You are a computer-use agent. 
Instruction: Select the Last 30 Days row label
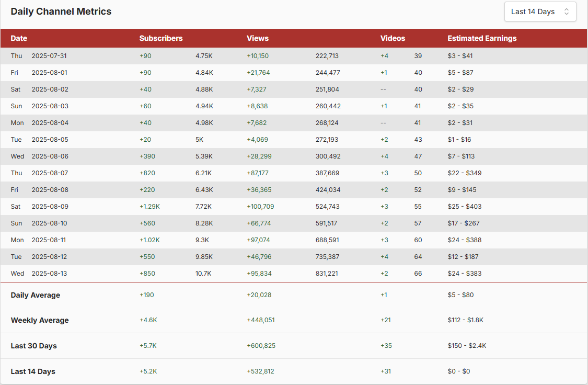(34, 346)
